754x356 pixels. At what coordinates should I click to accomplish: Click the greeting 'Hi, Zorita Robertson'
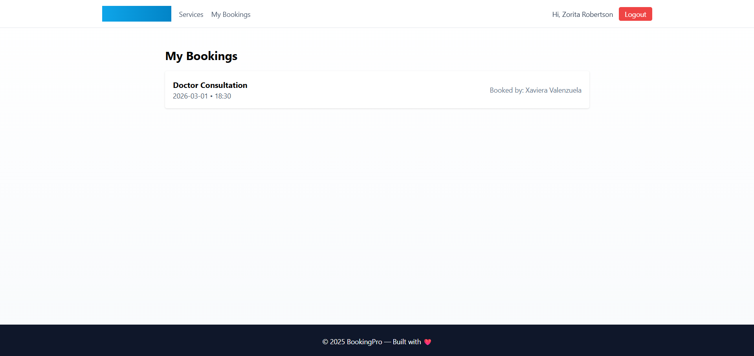pyautogui.click(x=582, y=14)
